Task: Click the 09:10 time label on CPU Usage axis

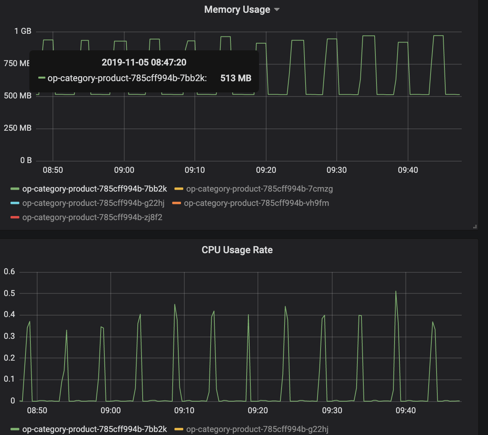Action: point(184,411)
